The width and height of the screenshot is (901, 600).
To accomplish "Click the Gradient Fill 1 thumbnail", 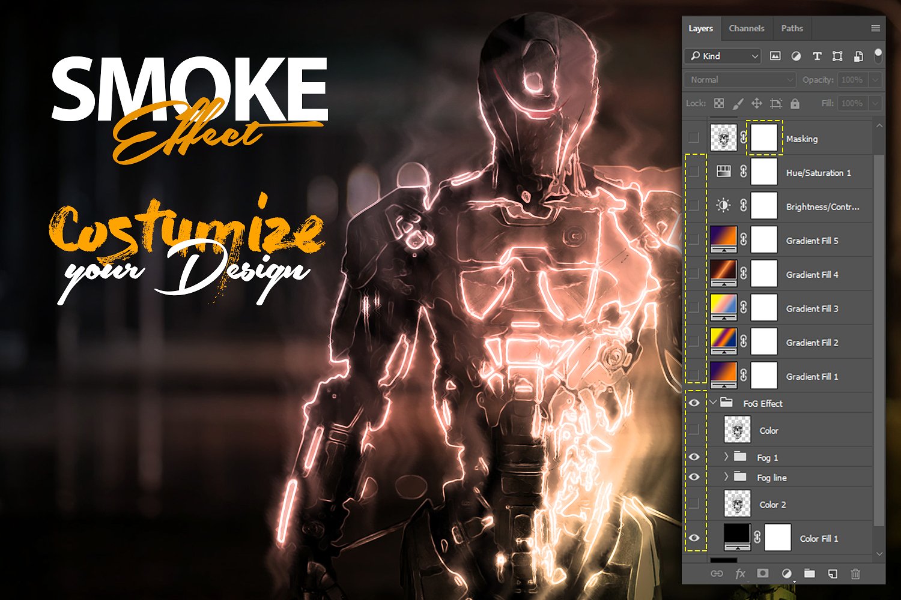I will point(723,375).
